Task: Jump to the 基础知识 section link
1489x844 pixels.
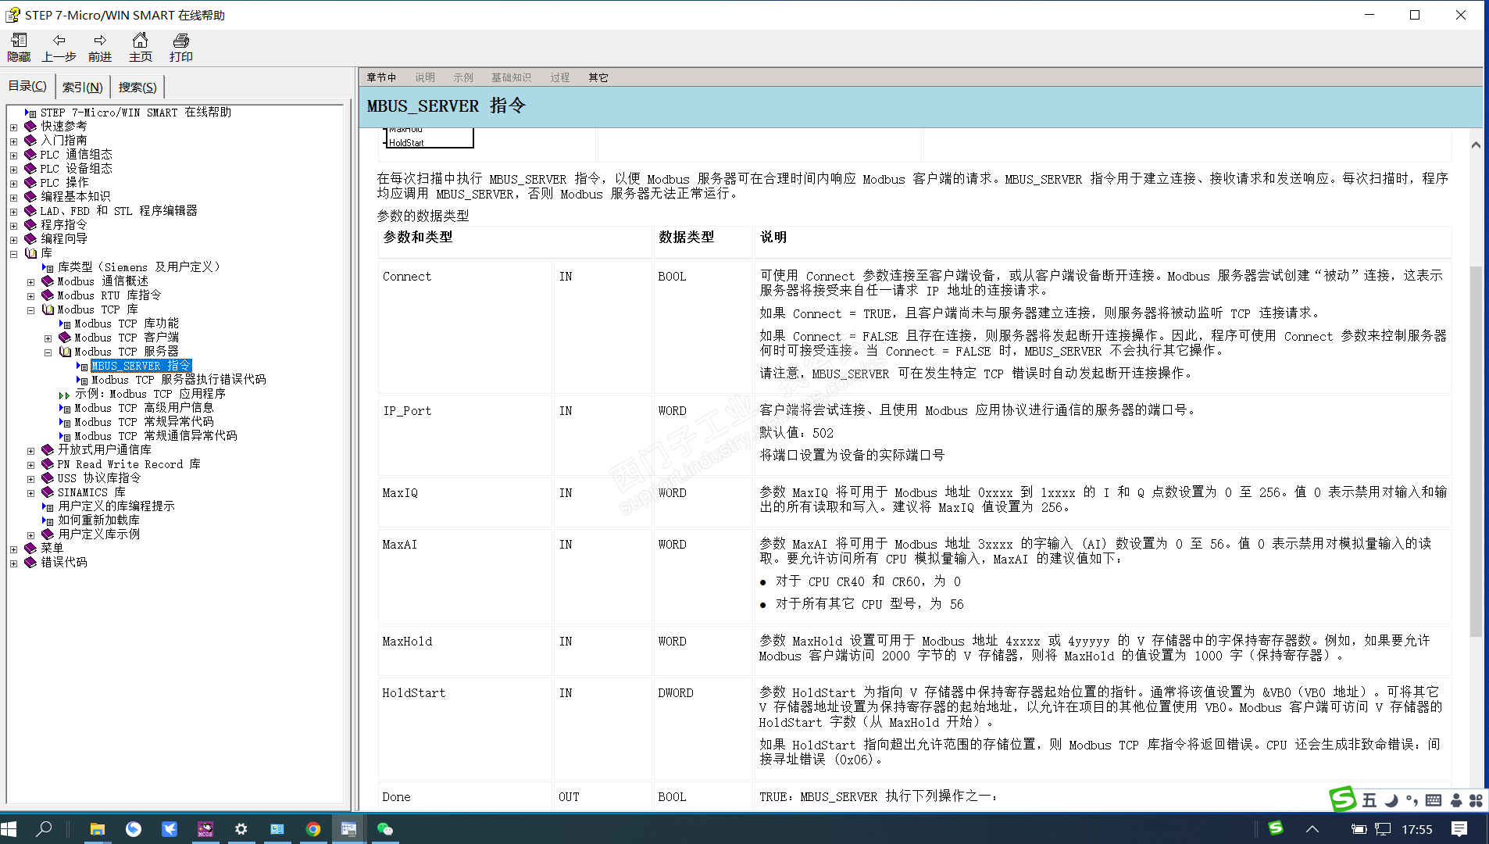Action: coord(511,77)
